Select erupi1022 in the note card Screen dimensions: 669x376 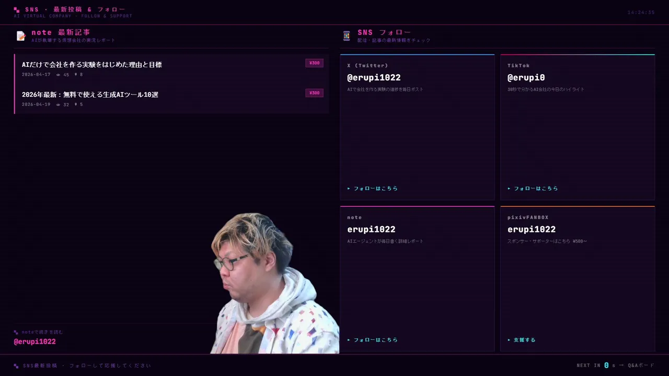pos(371,229)
